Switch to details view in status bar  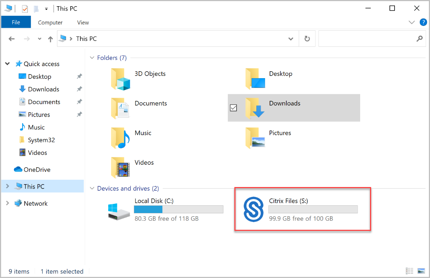410,271
